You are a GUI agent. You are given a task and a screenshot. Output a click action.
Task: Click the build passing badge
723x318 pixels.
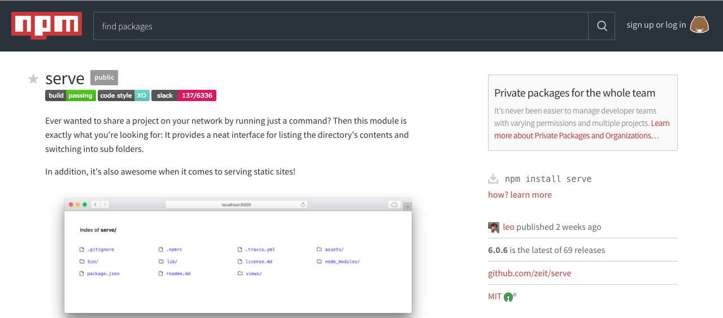coord(71,95)
